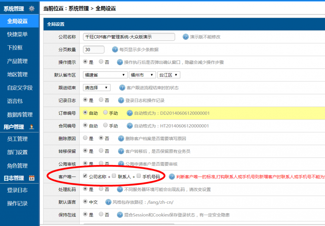Open 全局设置 in the sidebar

(19, 21)
